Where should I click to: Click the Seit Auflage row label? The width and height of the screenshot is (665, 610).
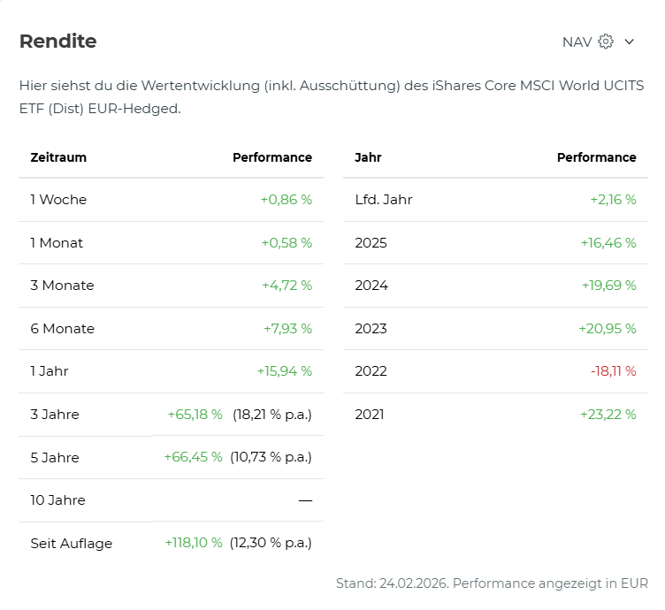click(71, 544)
